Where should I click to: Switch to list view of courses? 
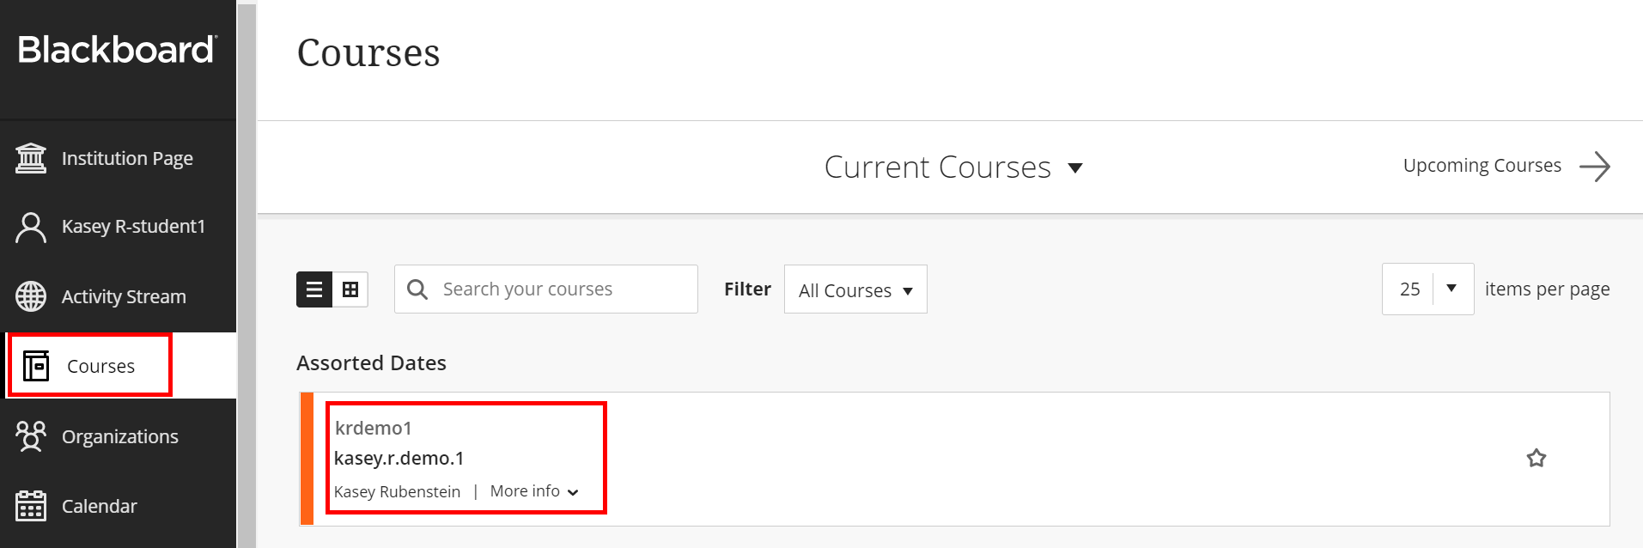[314, 289]
